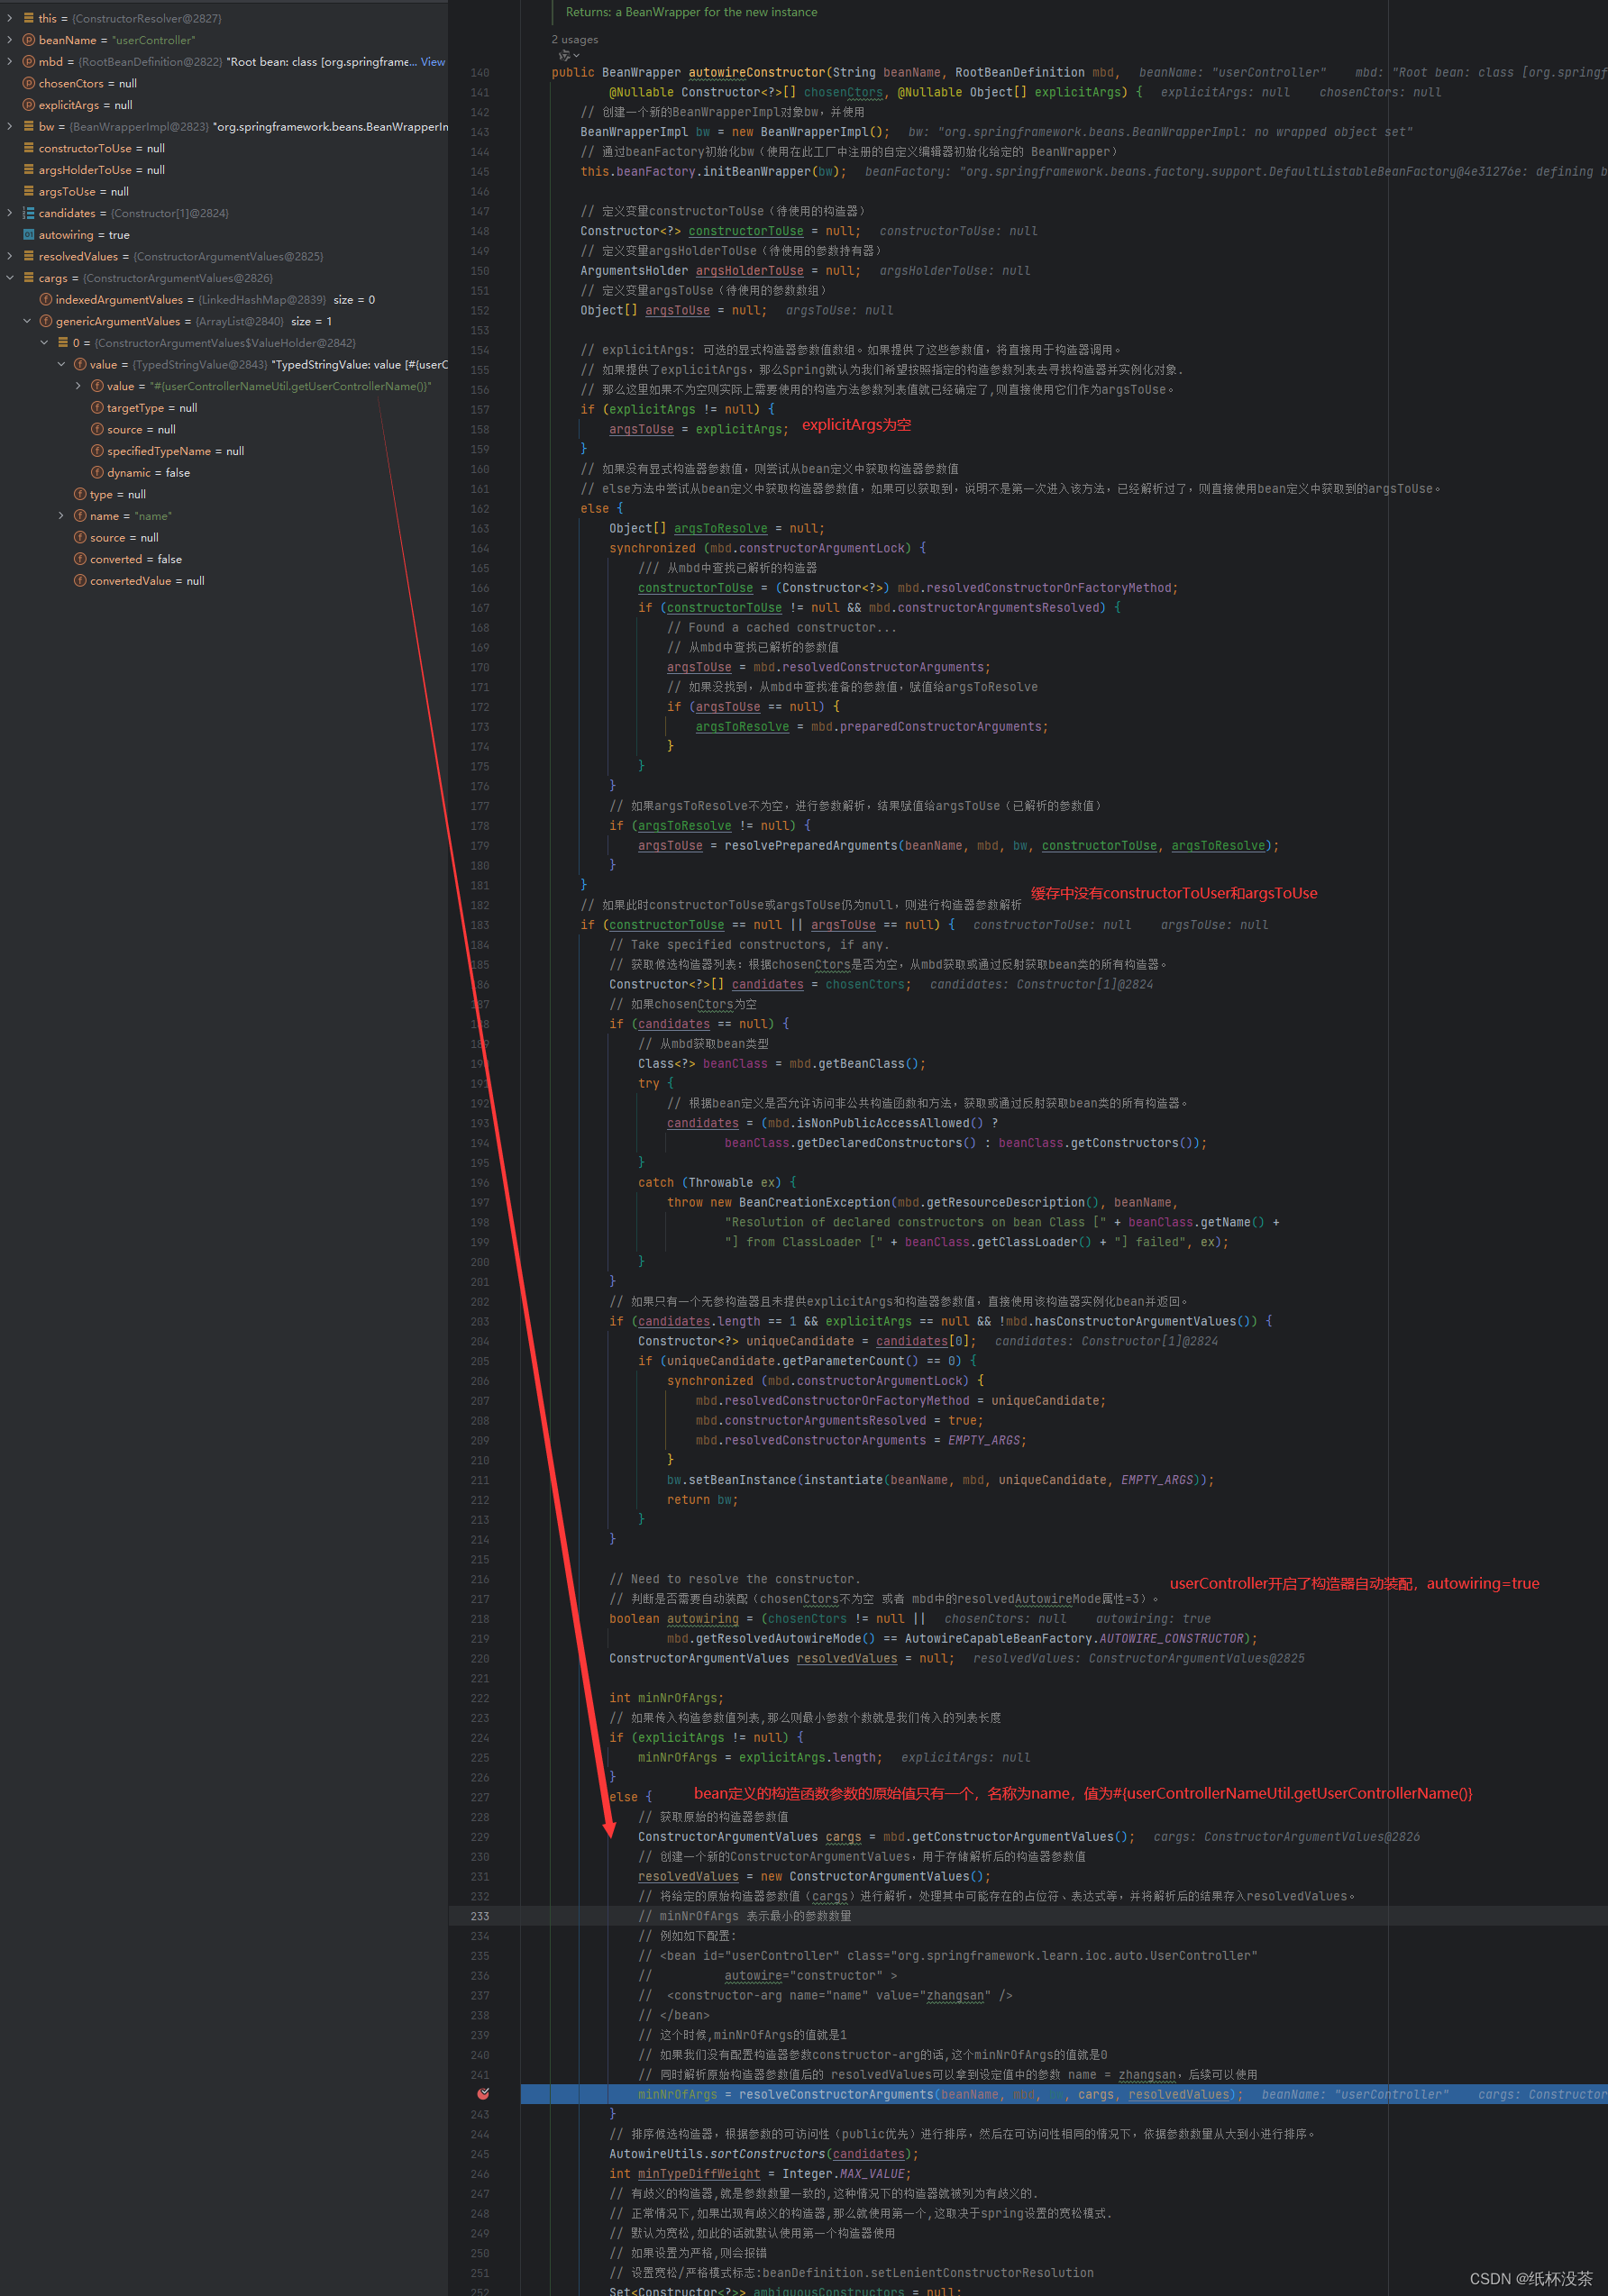This screenshot has width=1608, height=2296.
Task: Click the sortConstructors method call
Action: [767, 2154]
